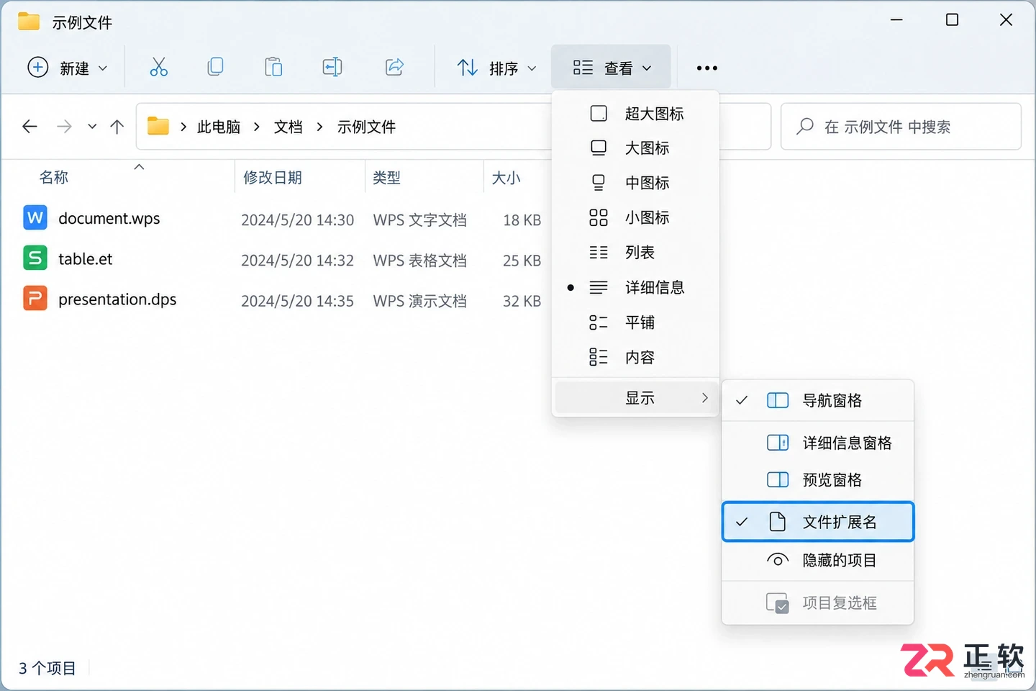
Task: Click the orange icon of presentation.dps
Action: pyautogui.click(x=35, y=298)
